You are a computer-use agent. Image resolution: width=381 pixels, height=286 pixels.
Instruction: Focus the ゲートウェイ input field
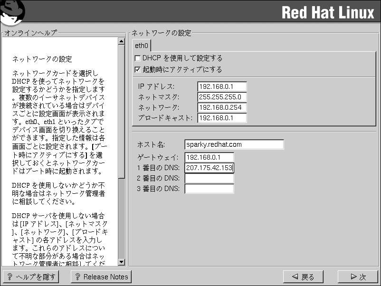[x=209, y=157]
